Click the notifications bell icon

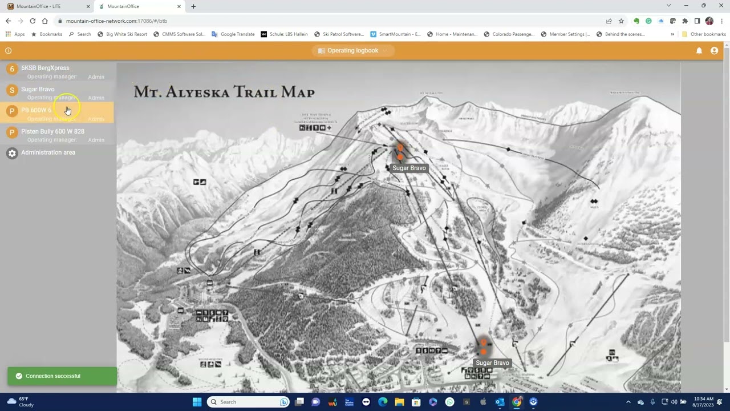click(699, 51)
